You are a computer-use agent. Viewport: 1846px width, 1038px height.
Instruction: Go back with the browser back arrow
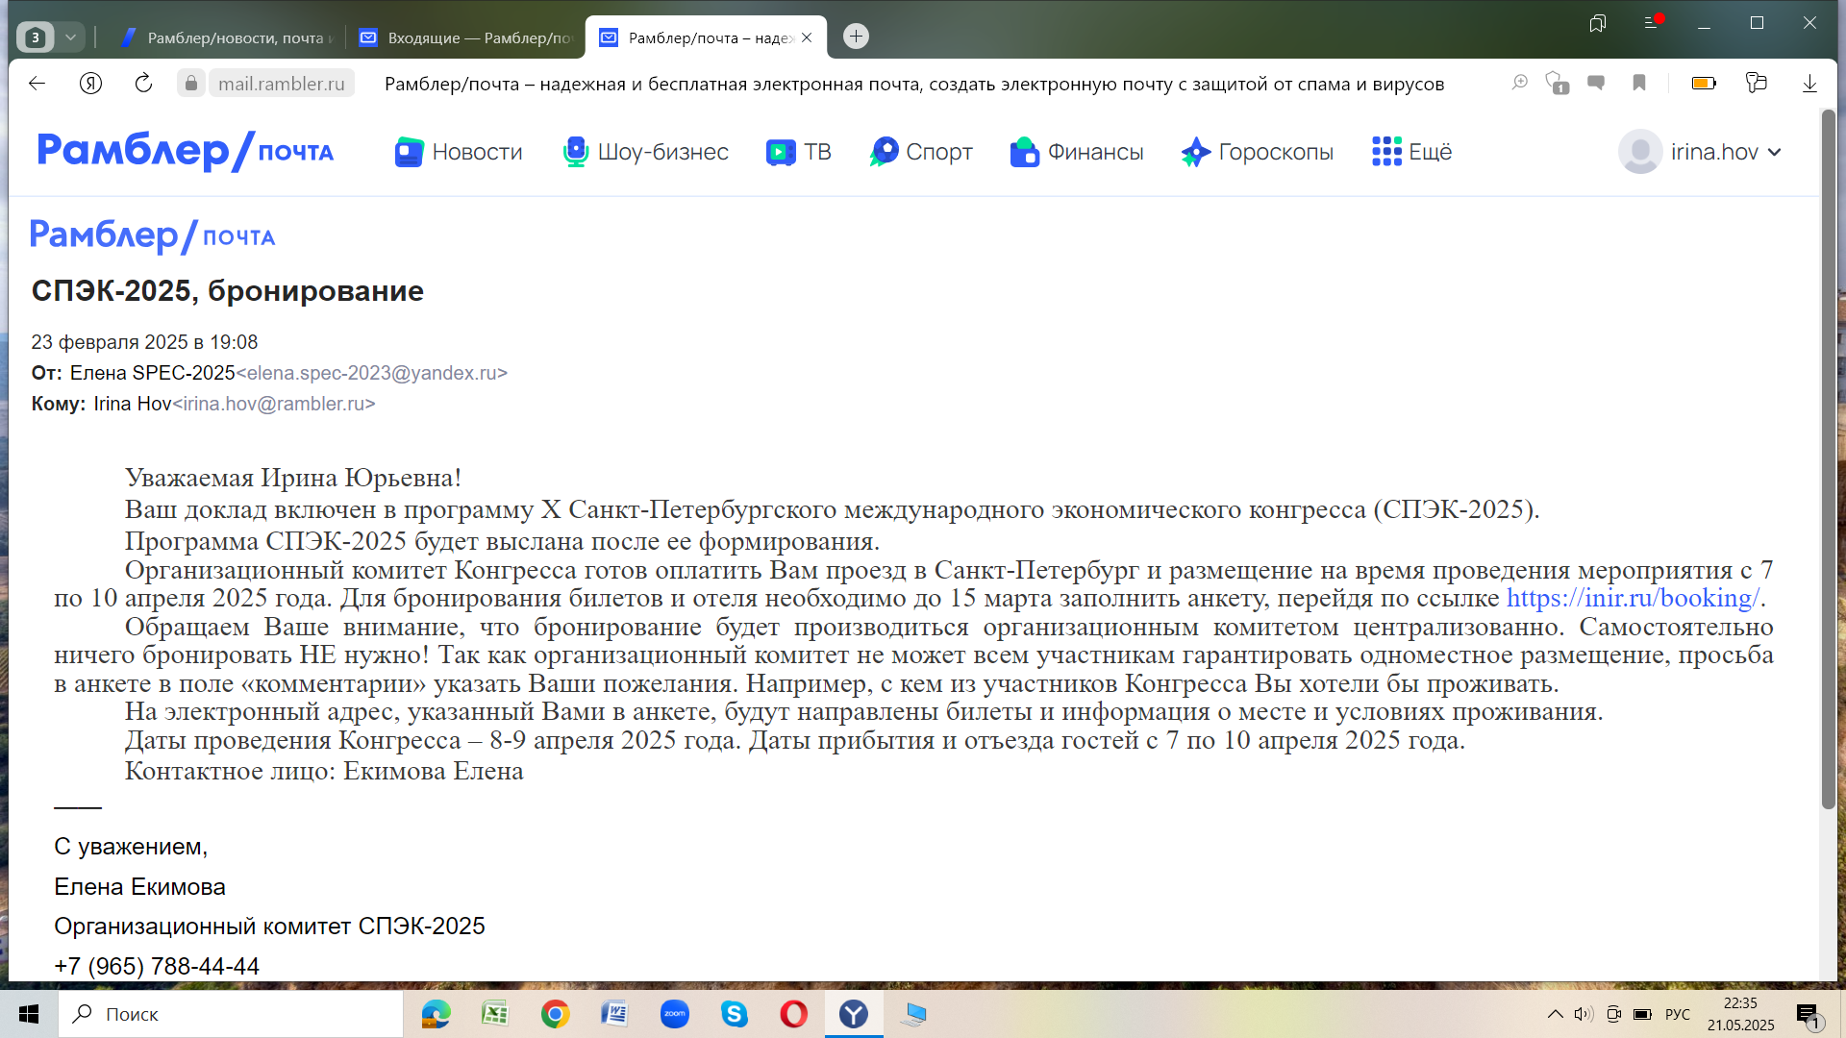(x=37, y=84)
